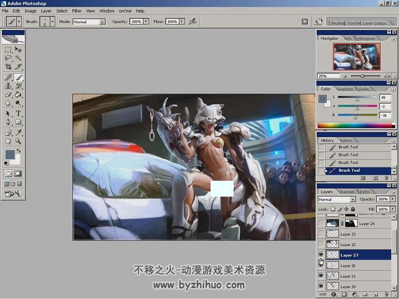
Task: Select the Dodge tool
Action: tap(18, 103)
